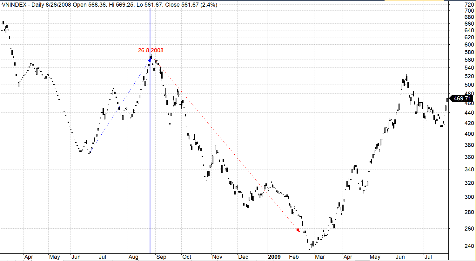Select the Feb label on the time axis
The height and width of the screenshot is (261, 476).
coord(294,257)
